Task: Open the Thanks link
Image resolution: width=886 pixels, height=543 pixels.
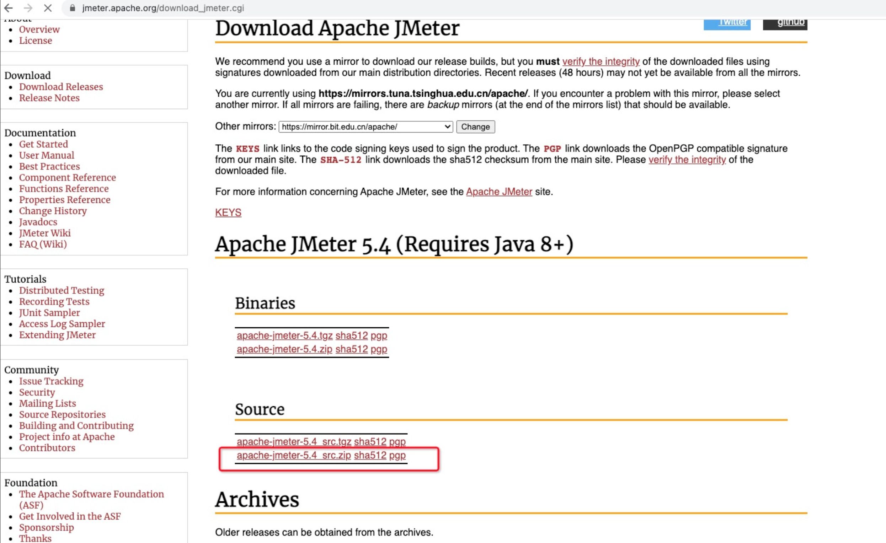Action: (35, 538)
